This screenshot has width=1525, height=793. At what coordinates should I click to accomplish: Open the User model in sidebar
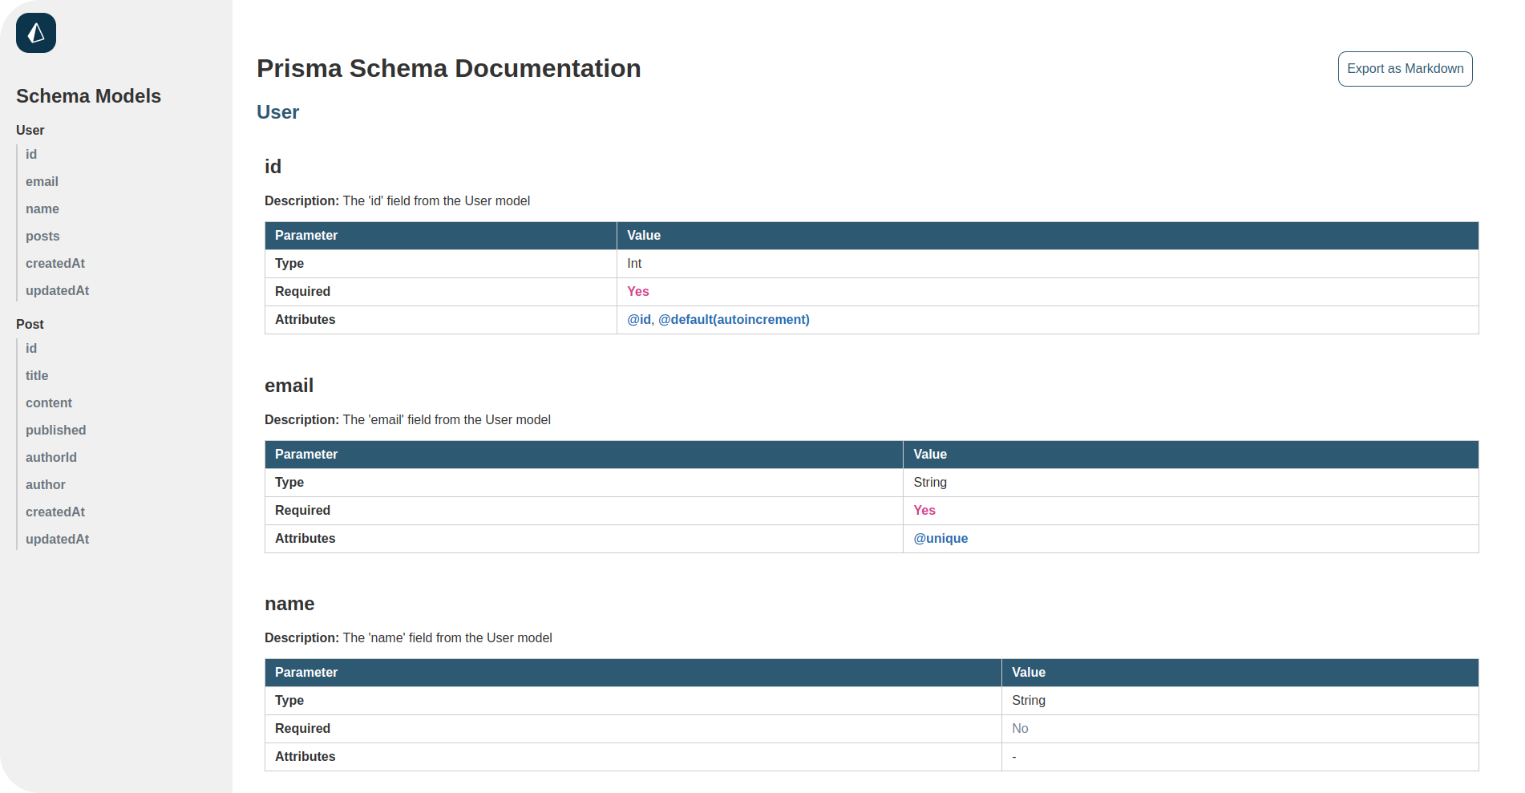(30, 130)
